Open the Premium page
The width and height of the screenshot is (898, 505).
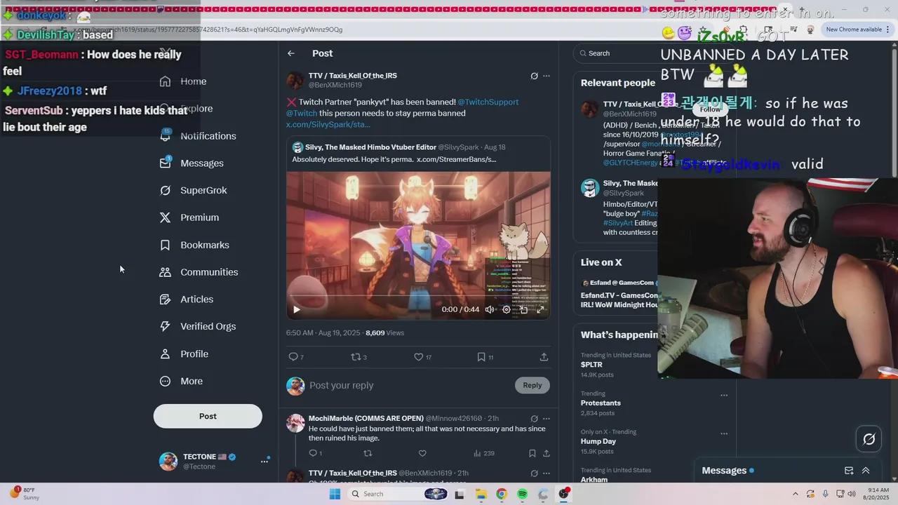pyautogui.click(x=189, y=217)
